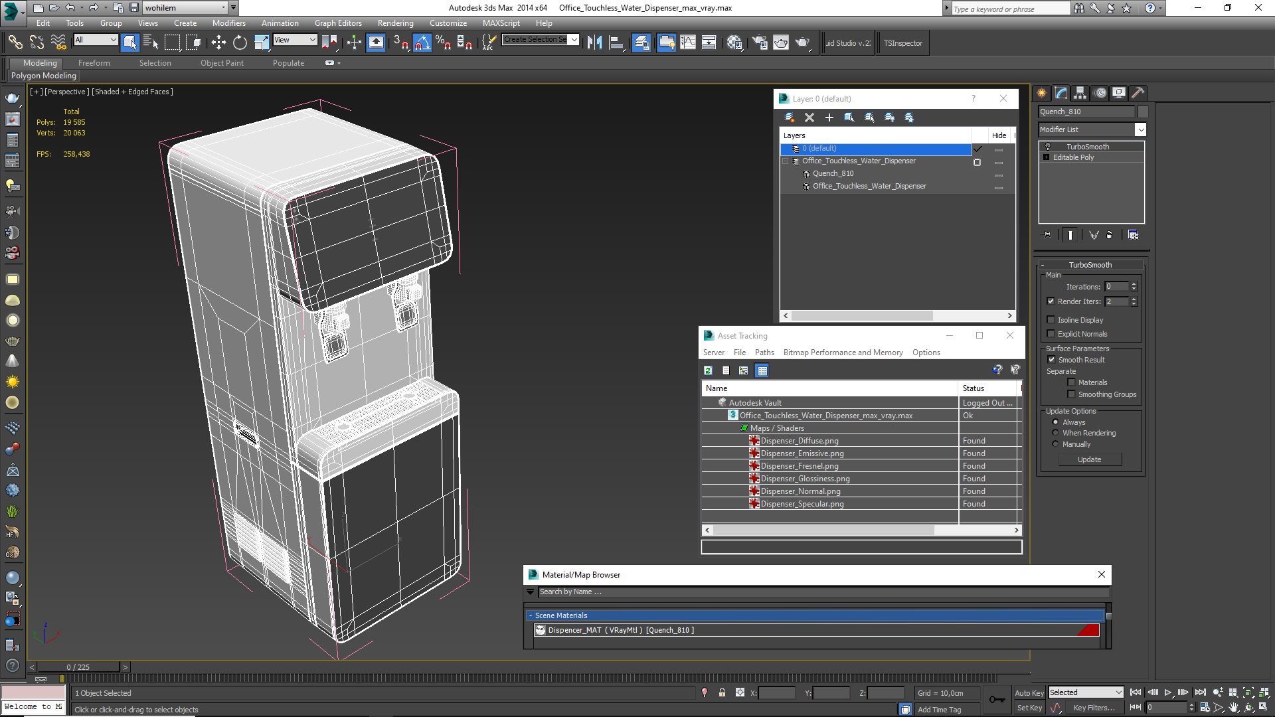
Task: Toggle the Smooth Result checkbox
Action: pos(1051,359)
